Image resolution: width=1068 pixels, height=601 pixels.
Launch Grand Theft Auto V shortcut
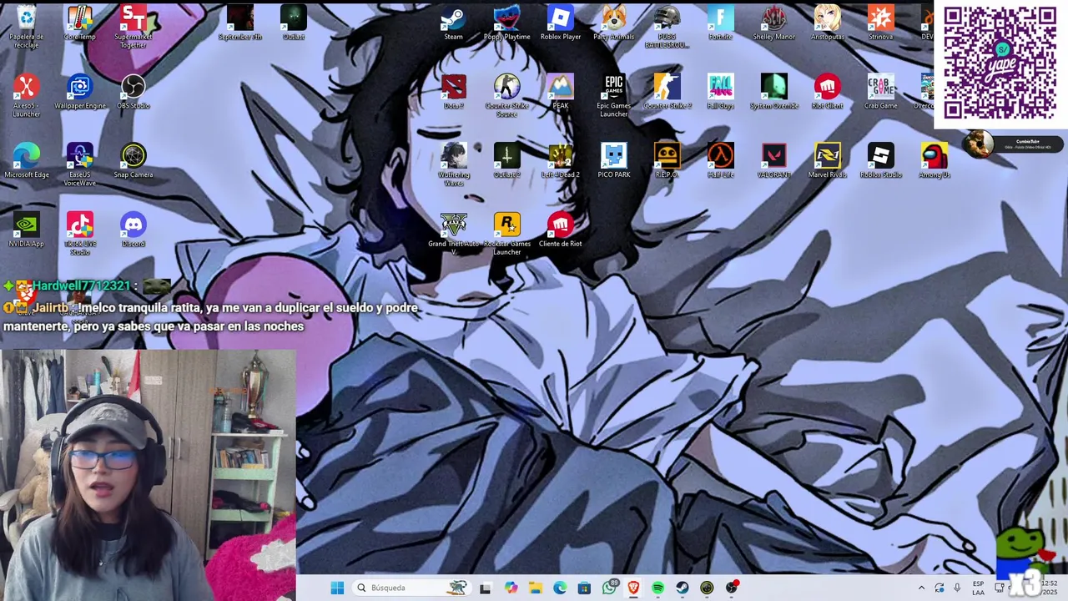tap(453, 235)
